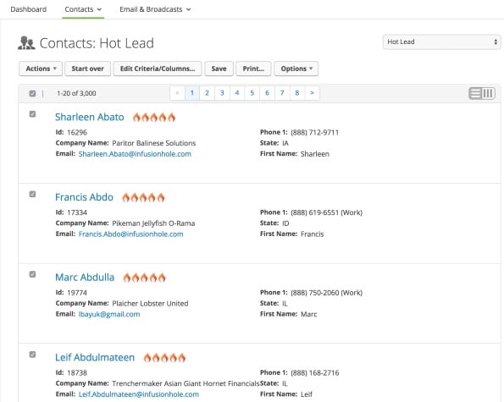Screen dimensions: 504x402
Task: Click phone number (888) 619-6551 (Work)
Action: pyautogui.click(x=327, y=212)
